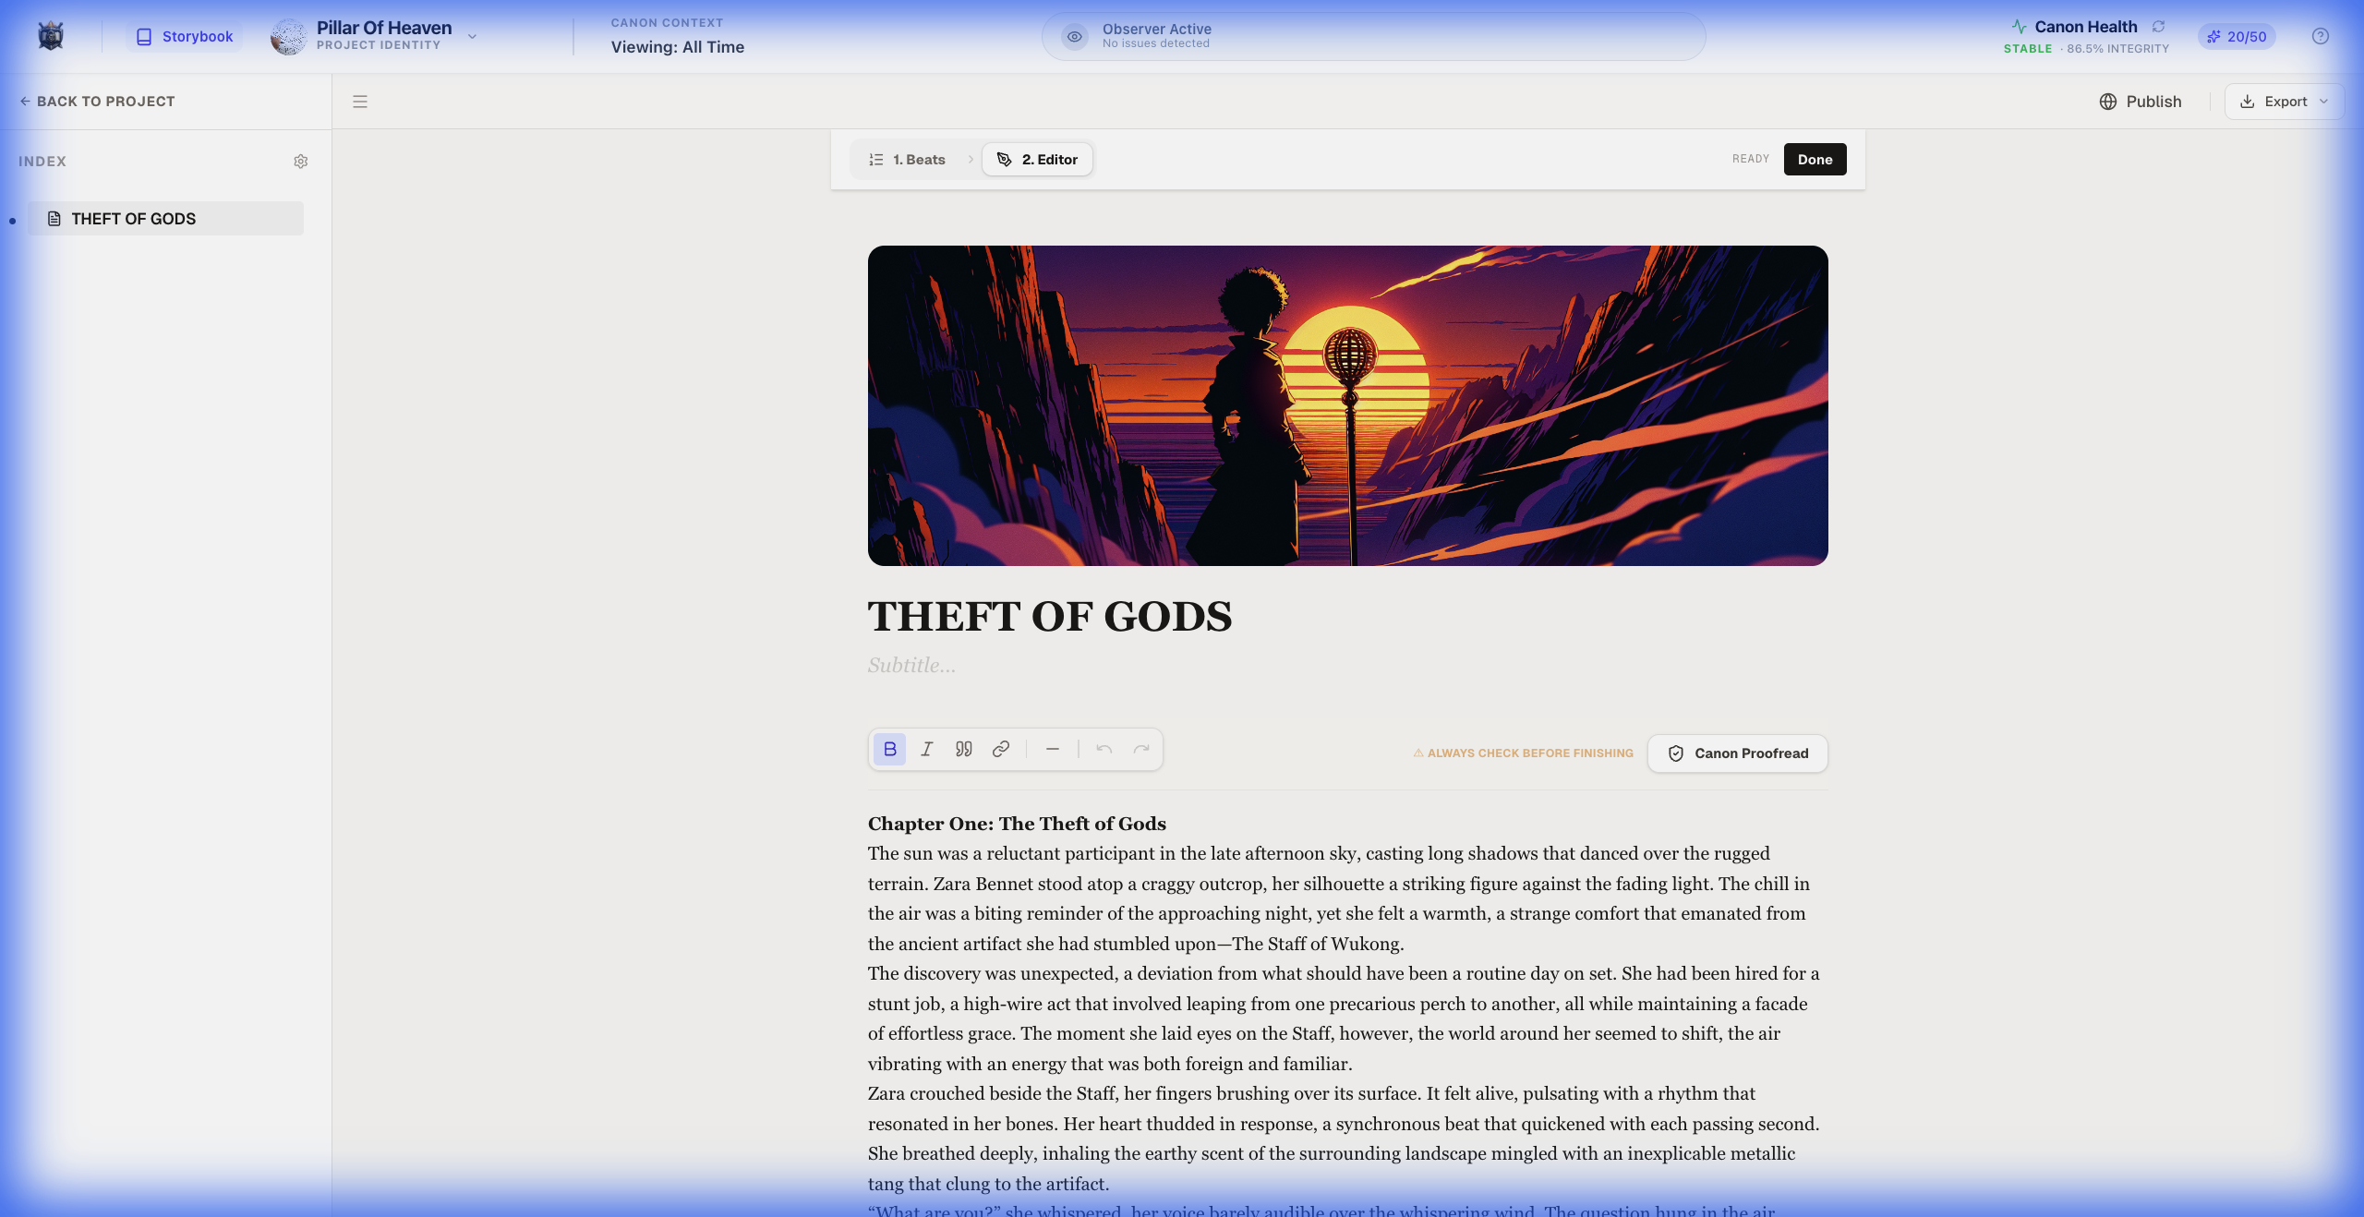The height and width of the screenshot is (1217, 2364).
Task: Toggle the Observer Active eye indicator
Action: click(x=1073, y=37)
